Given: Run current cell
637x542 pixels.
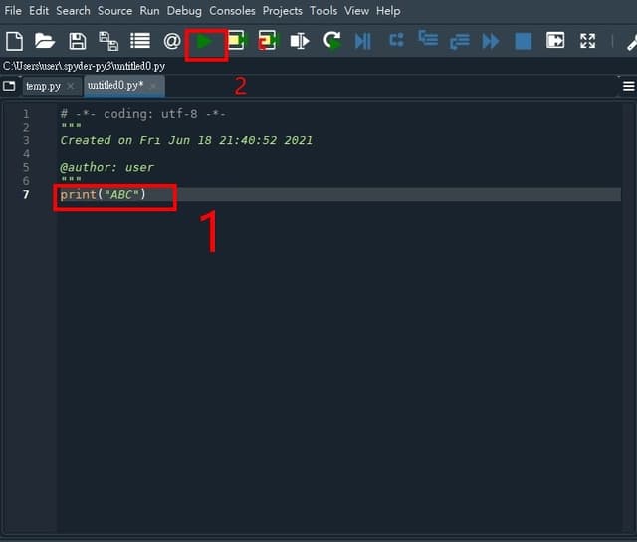Looking at the screenshot, I should click(236, 40).
